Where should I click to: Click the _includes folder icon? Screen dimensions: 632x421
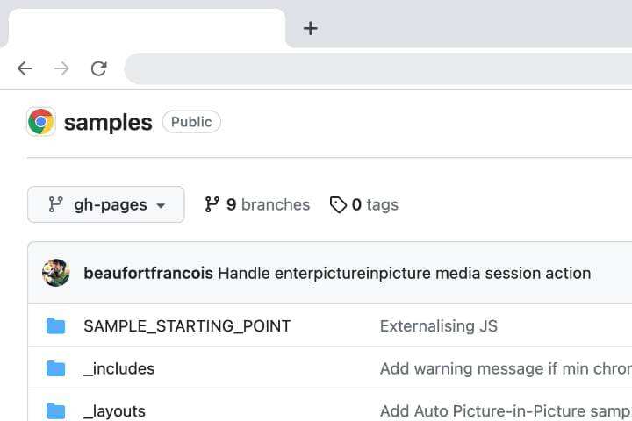pos(56,368)
